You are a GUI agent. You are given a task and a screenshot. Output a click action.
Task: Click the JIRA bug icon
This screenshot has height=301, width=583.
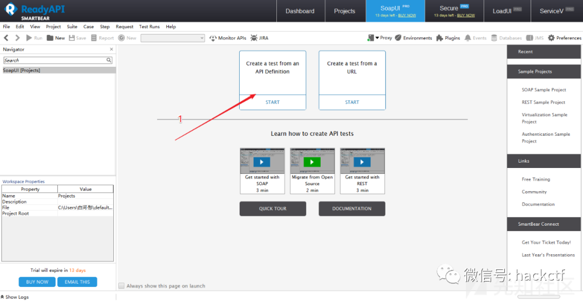pos(254,38)
